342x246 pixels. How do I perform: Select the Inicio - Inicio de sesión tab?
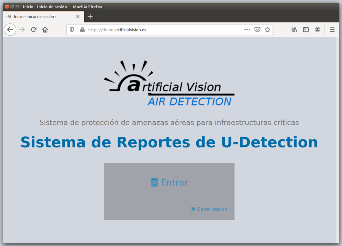[x=43, y=17]
